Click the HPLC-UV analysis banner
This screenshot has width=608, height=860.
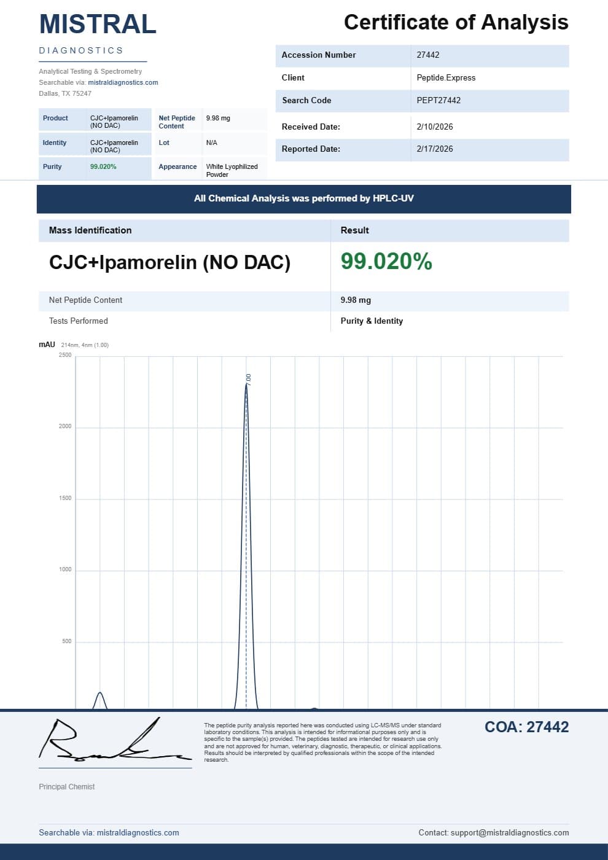coord(304,198)
